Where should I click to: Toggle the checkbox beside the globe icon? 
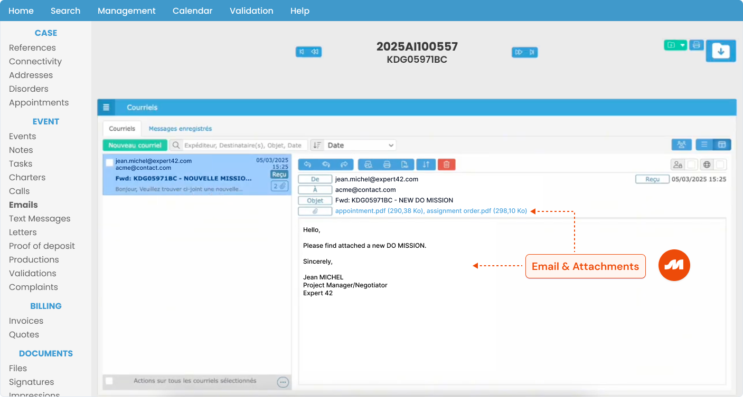click(720, 164)
